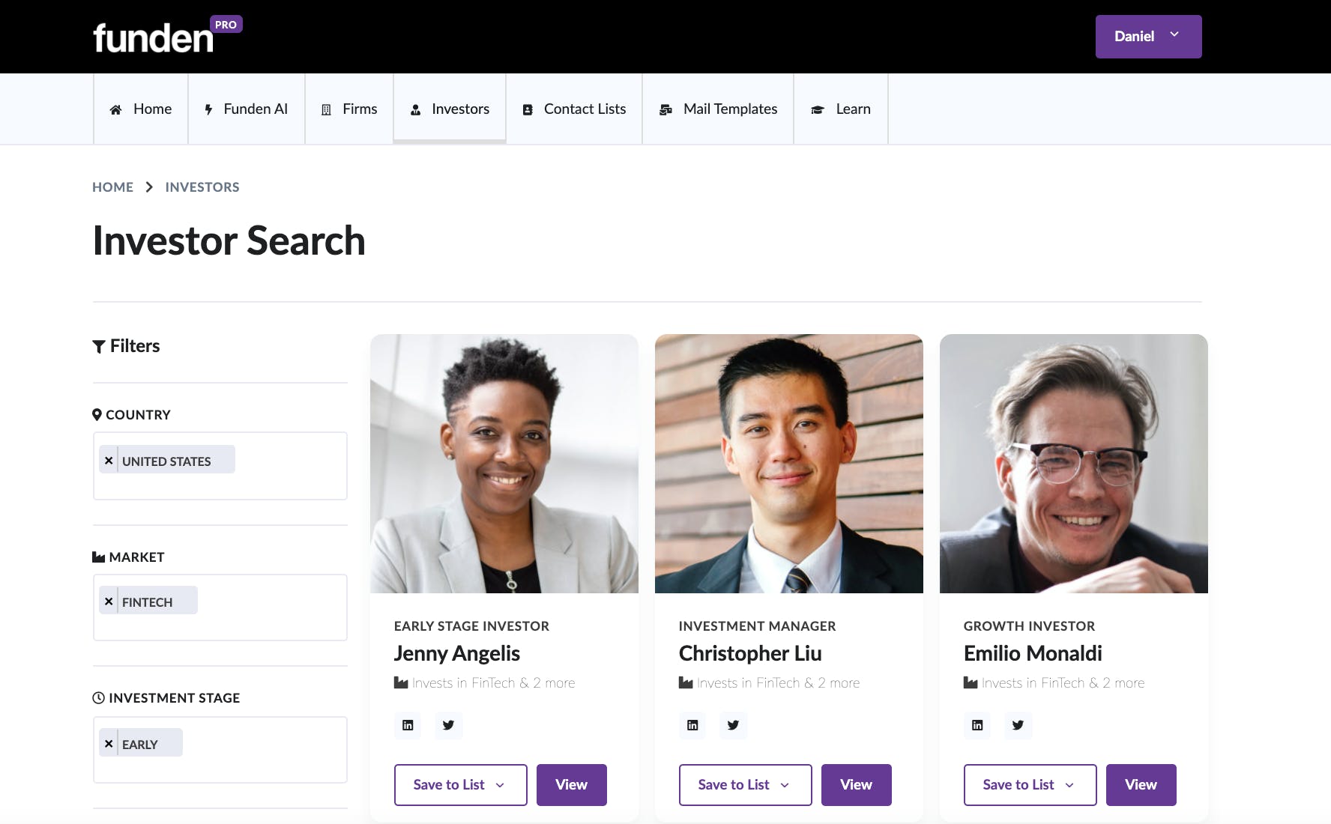Viewport: 1331px width, 824px height.
Task: Remove the United States country filter
Action: point(109,461)
